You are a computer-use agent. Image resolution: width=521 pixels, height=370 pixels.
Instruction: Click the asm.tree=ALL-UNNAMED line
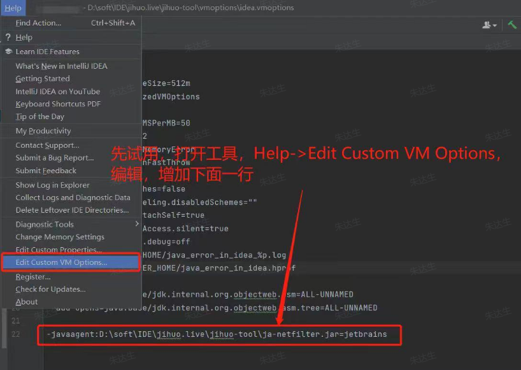260,308
